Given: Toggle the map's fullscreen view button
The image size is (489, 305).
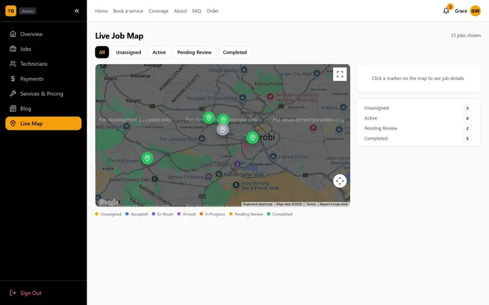Looking at the screenshot, I should [x=340, y=74].
